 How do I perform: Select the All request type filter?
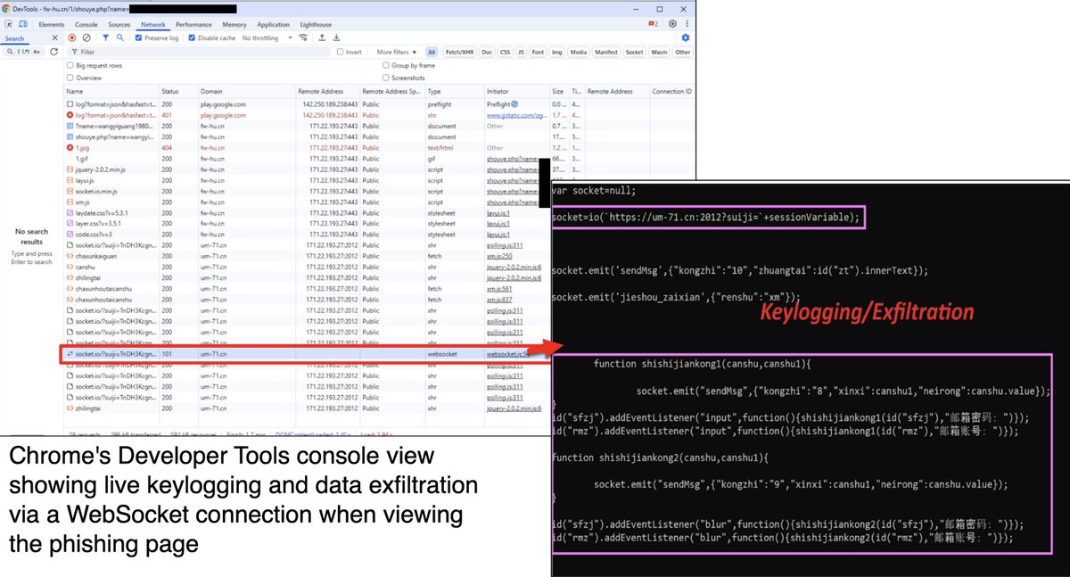[x=432, y=52]
